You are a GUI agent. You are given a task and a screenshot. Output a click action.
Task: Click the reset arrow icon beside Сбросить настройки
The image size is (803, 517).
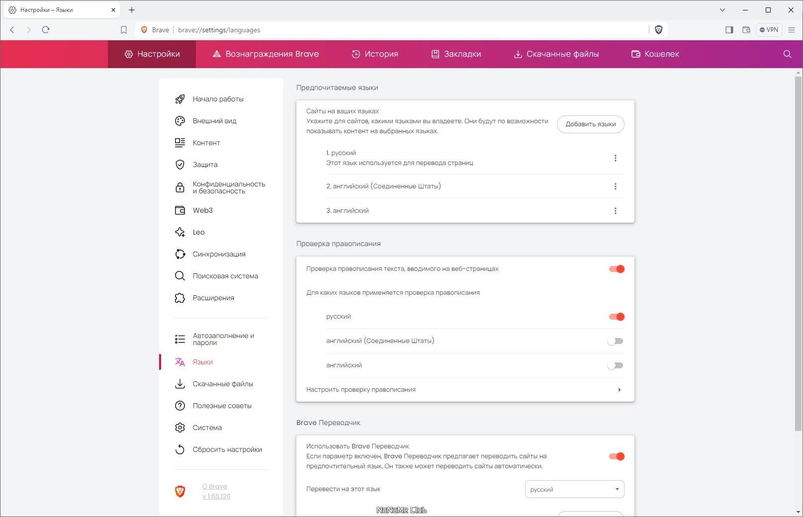coord(180,449)
